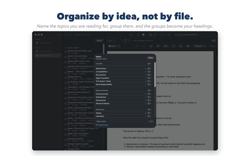Viewport: 250px width, 156px height.
Task: Click the Aa text style button
Action: click(x=214, y=41)
